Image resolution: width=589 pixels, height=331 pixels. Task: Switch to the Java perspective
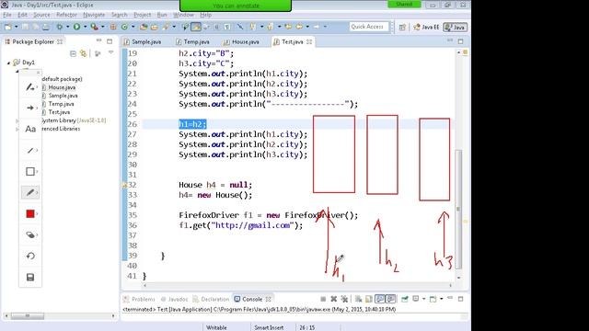455,27
